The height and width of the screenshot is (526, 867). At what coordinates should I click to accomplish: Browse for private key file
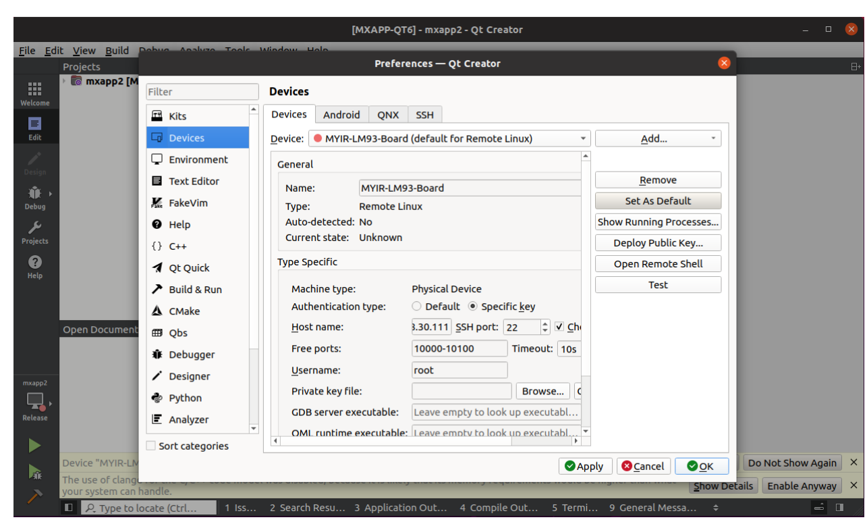click(x=542, y=391)
